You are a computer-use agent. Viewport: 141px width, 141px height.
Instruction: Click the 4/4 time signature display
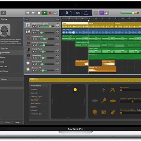pyautogui.click(x=86, y=12)
